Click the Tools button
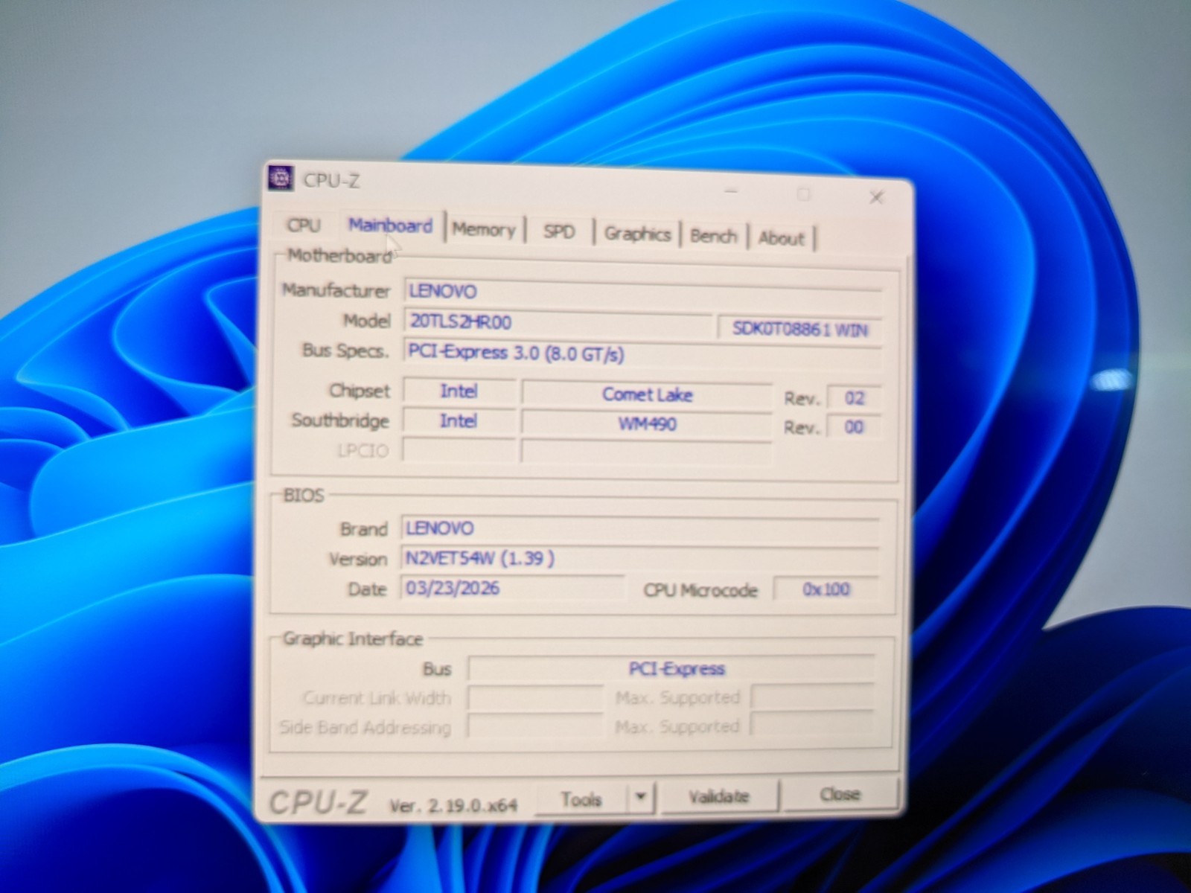Viewport: 1191px width, 893px height. [x=581, y=798]
